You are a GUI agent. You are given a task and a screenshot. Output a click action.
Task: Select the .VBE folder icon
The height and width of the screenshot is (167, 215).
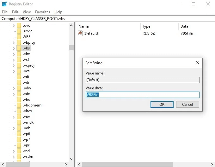click(x=19, y=37)
